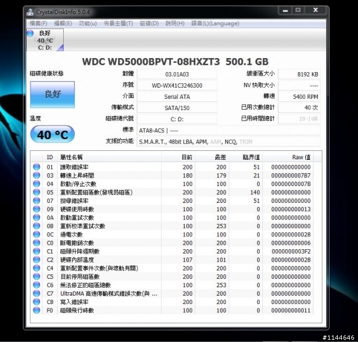Open the 磁碟(D) menu
The width and height of the screenshot is (358, 342).
click(149, 23)
